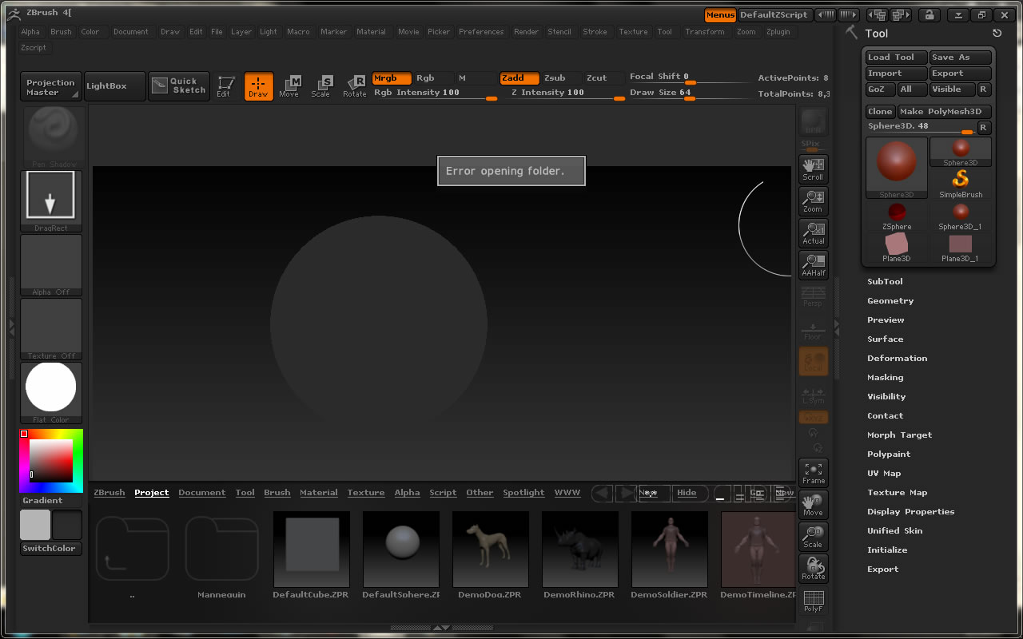
Task: Select the Scale tool in top toolbar
Action: click(x=321, y=86)
